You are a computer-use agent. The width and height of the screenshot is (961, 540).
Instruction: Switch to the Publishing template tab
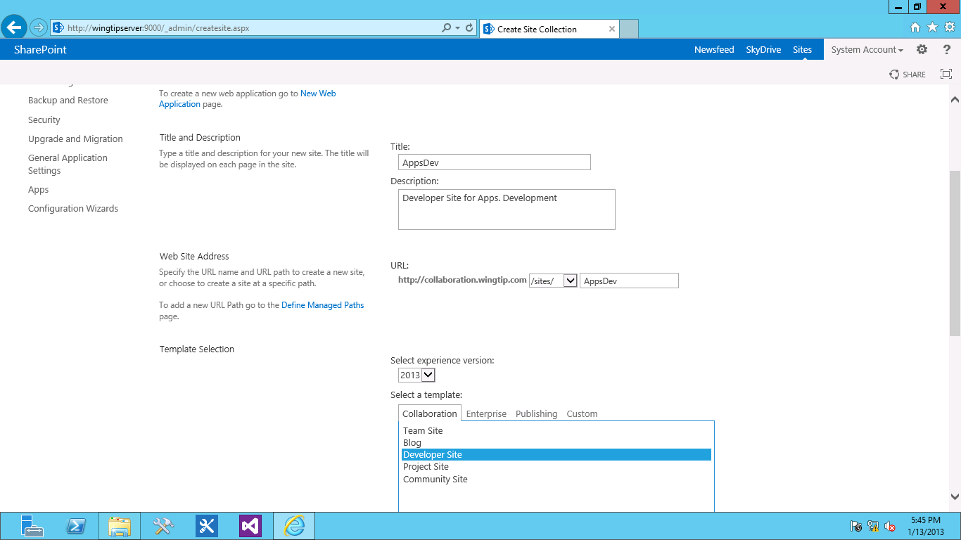536,413
